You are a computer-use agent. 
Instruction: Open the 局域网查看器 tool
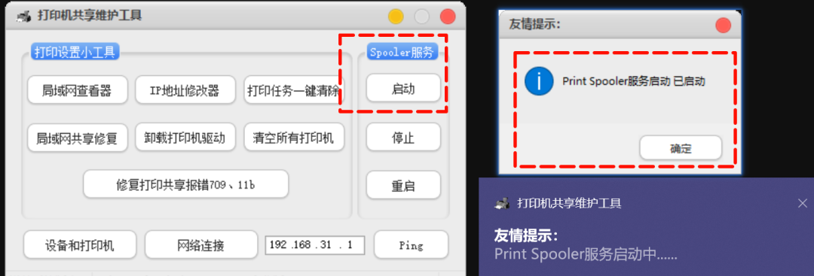click(77, 90)
